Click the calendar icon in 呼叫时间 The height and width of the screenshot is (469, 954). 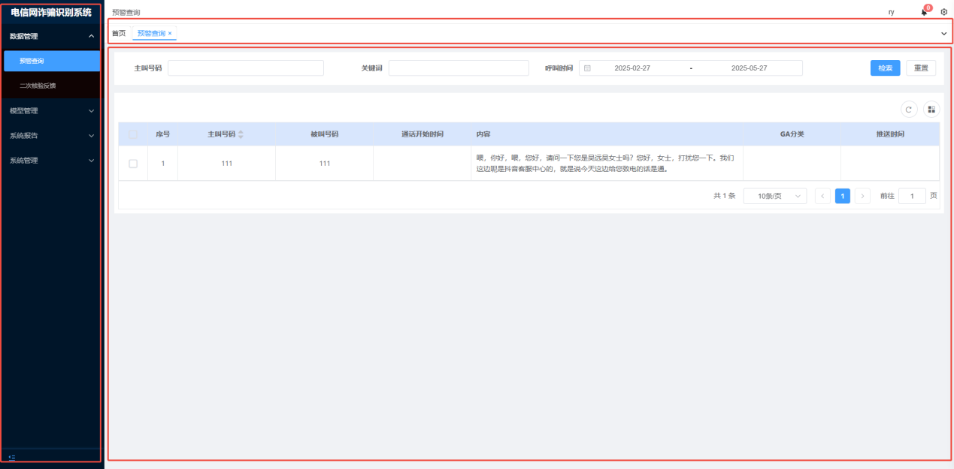pyautogui.click(x=587, y=68)
